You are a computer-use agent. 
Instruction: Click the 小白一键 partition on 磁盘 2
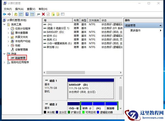74,106
